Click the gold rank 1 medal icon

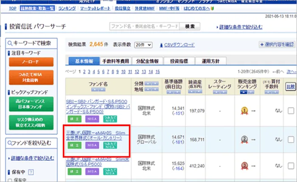[x=244, y=111]
